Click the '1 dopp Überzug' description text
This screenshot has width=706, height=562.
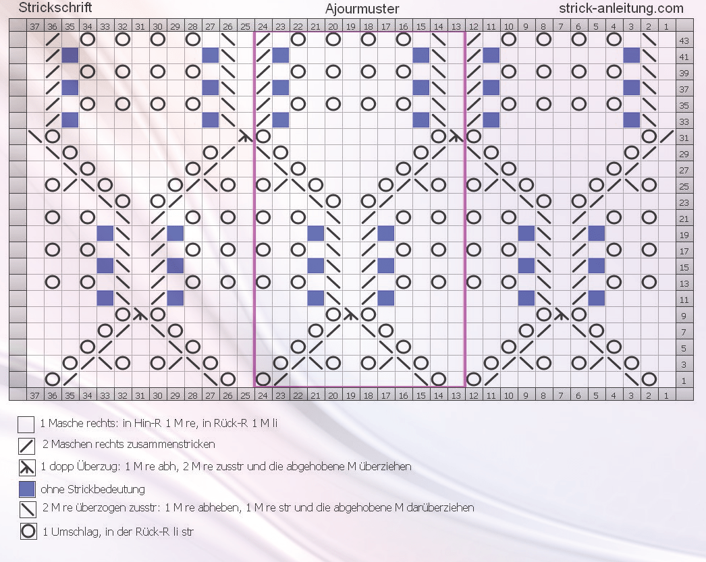226,466
